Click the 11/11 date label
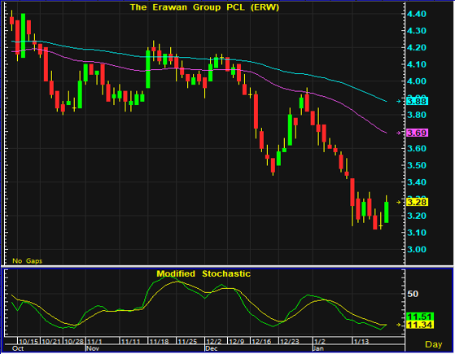The height and width of the screenshot is (354, 455). pos(130,341)
